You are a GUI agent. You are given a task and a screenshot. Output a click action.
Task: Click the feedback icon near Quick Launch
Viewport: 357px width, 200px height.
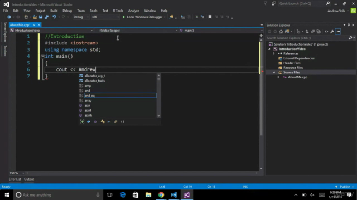pyautogui.click(x=274, y=3)
